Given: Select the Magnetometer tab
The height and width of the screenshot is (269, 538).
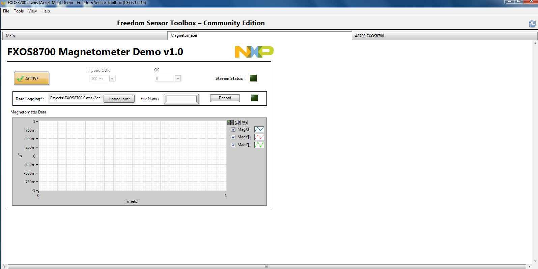Looking at the screenshot, I should tap(259, 35).
